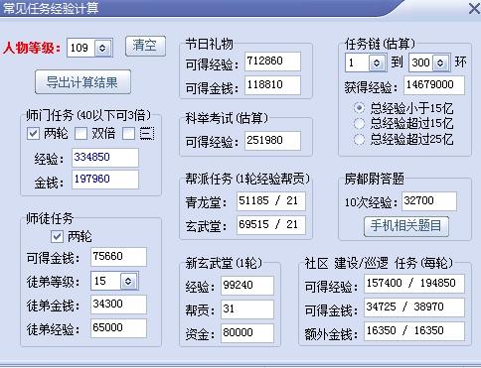481x368 pixels.
Task: Enable the 双倍 checkbox
Action: coord(80,134)
